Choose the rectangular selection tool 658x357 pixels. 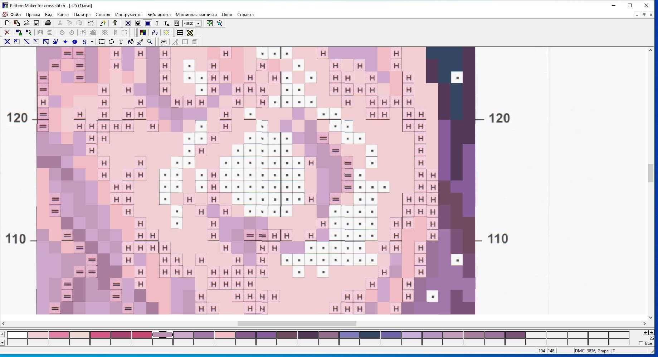pos(102,42)
